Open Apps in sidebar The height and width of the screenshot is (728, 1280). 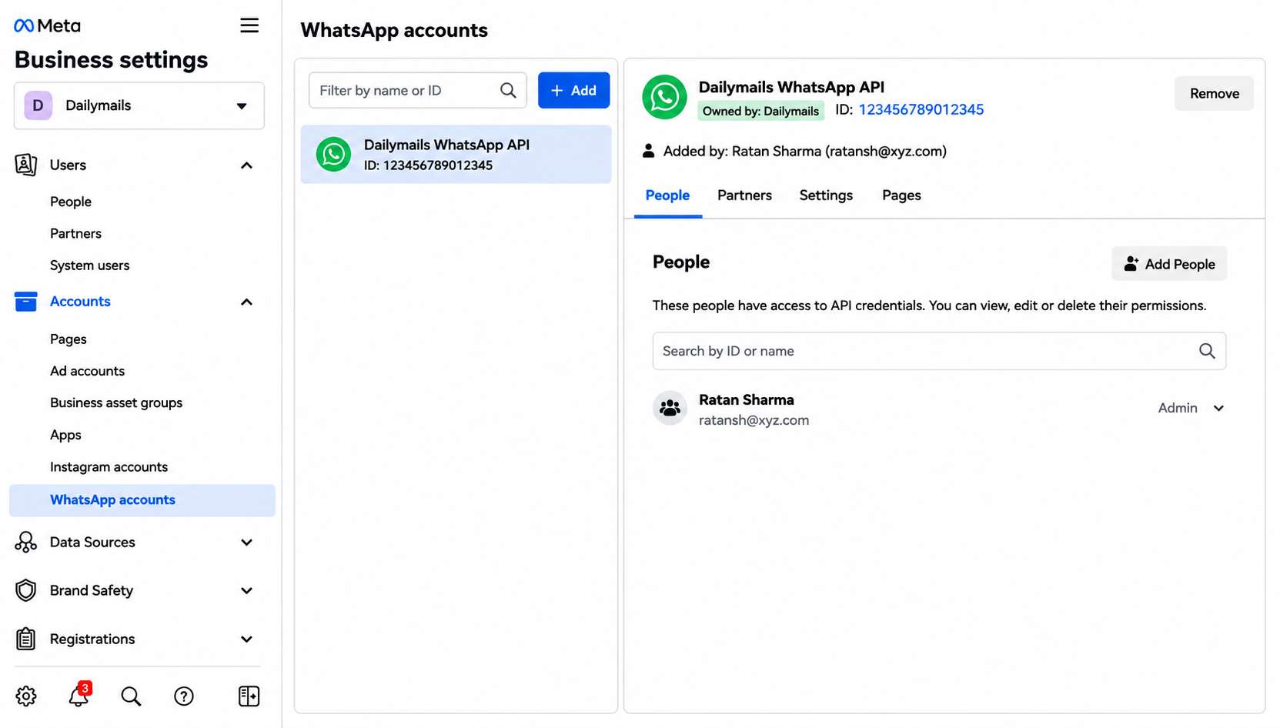(x=65, y=435)
